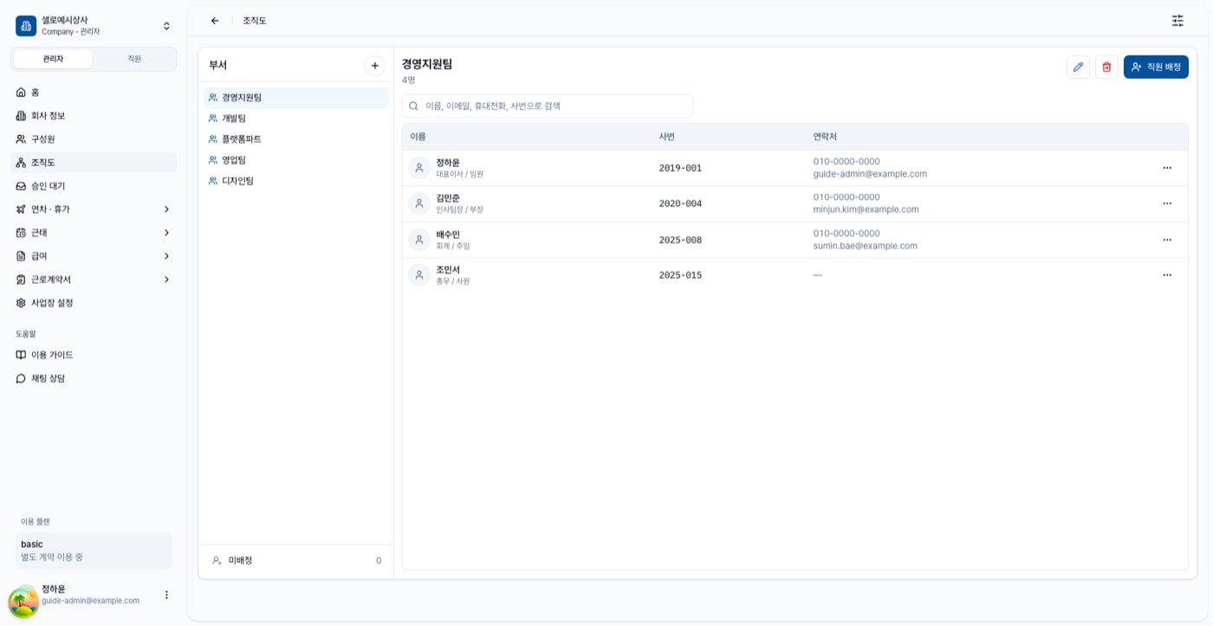Open 사업장 설정 page
Screen dimensions: 1213x626
click(x=94, y=303)
